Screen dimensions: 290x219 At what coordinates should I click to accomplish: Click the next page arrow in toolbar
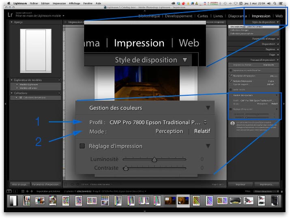click(x=77, y=185)
